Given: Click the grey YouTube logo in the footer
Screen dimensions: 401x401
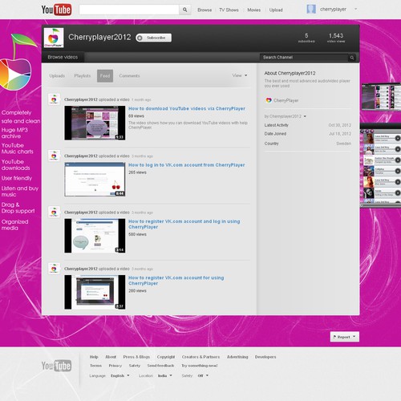Looking at the screenshot, I should coord(56,366).
